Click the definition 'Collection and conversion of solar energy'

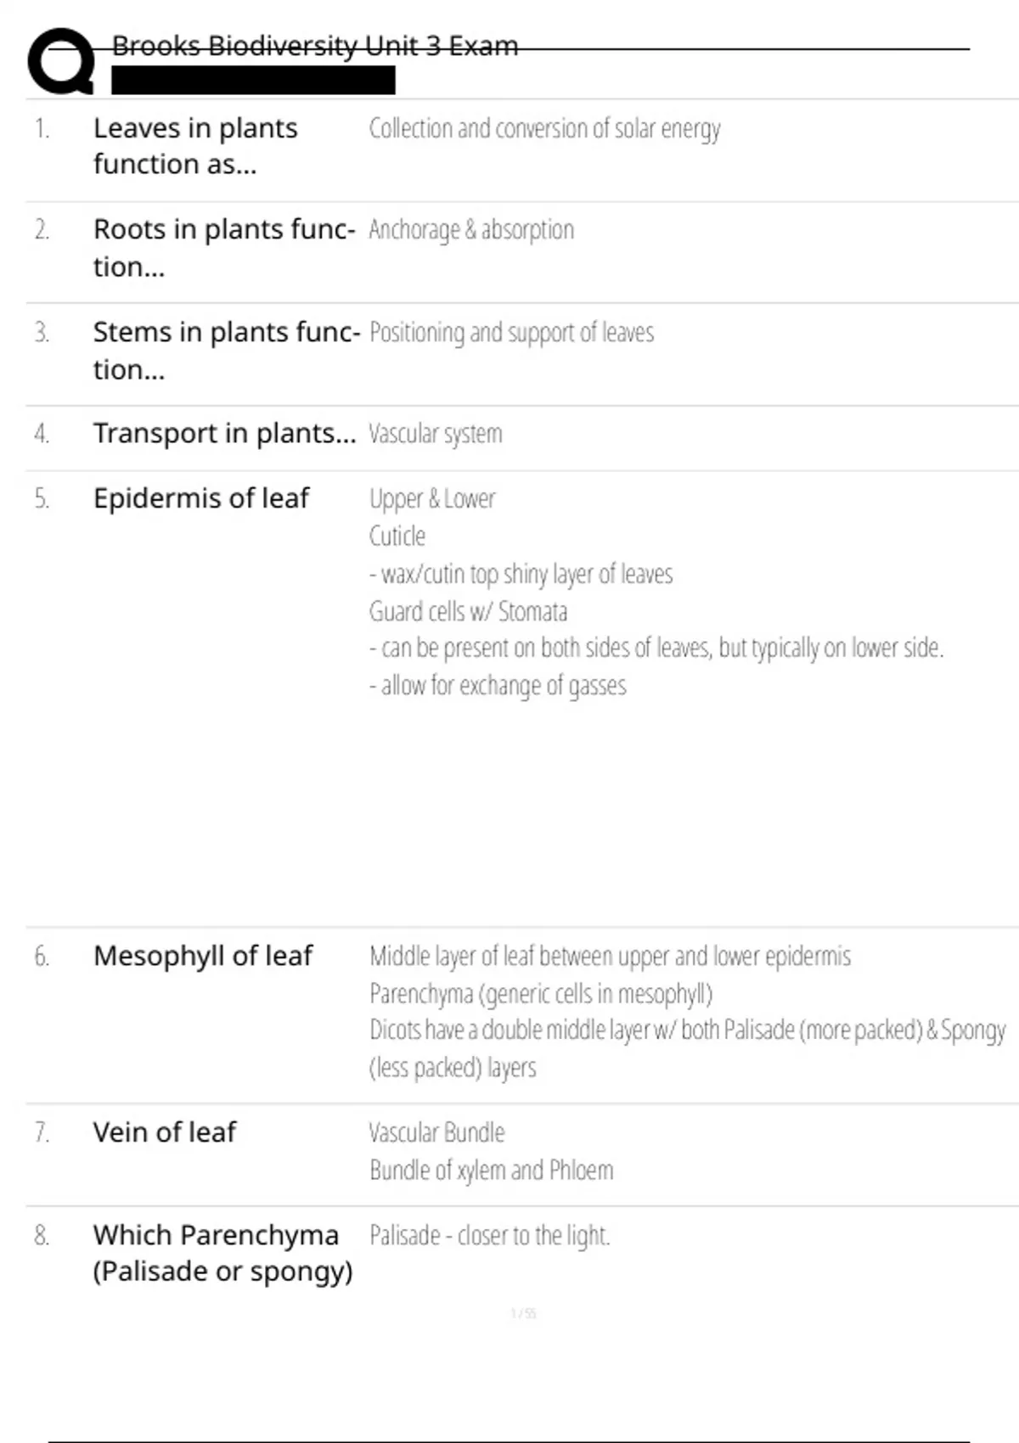point(544,129)
